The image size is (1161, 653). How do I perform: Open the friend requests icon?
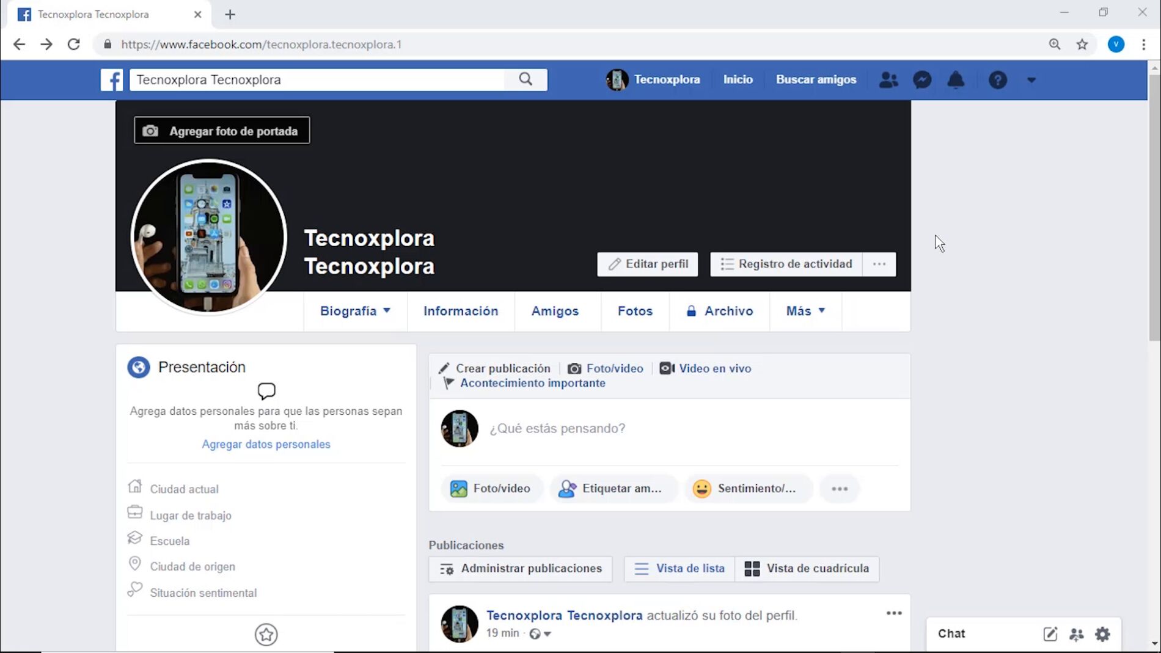(888, 79)
